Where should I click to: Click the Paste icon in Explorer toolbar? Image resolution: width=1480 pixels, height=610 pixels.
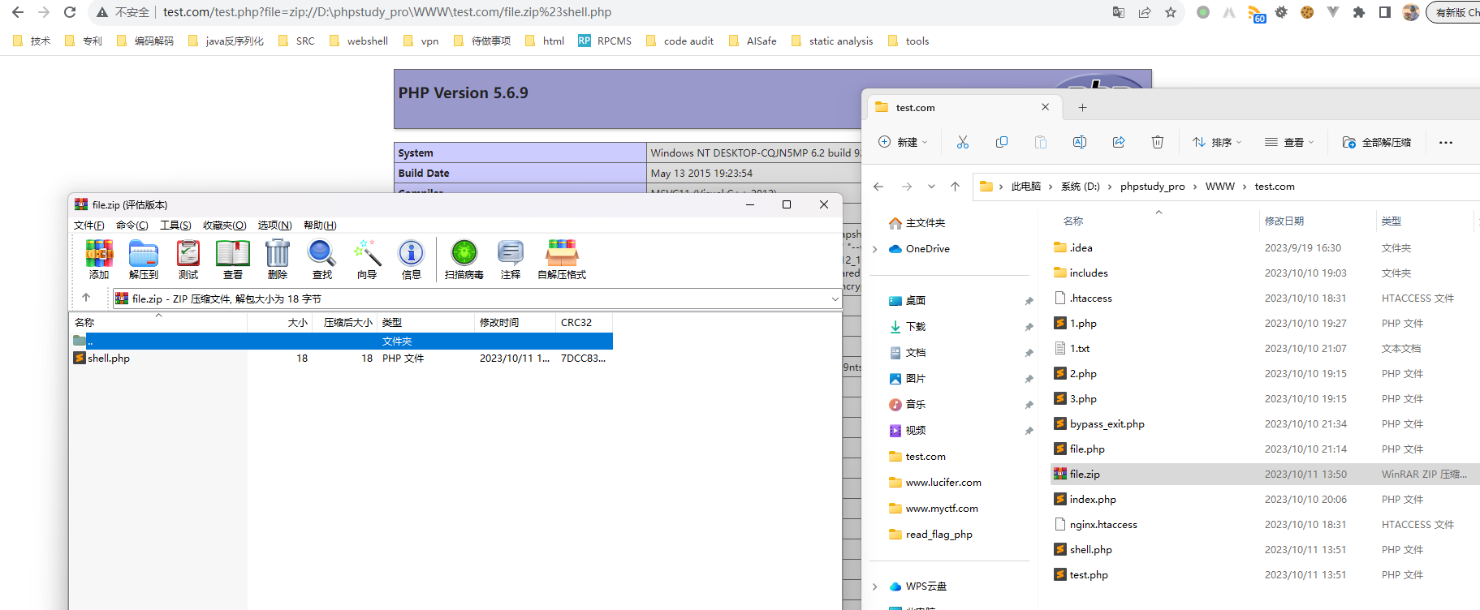(1041, 142)
